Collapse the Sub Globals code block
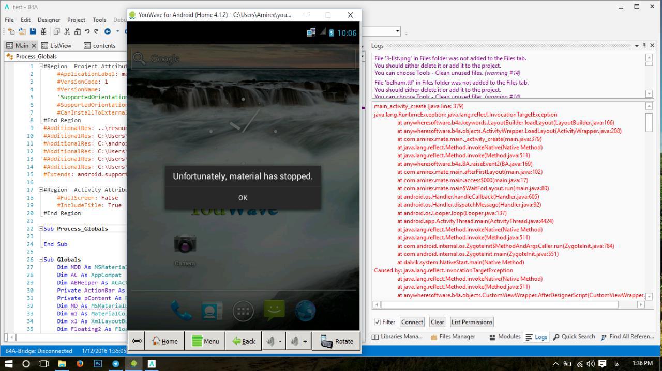The height and width of the screenshot is (371, 662). pyautogui.click(x=40, y=260)
